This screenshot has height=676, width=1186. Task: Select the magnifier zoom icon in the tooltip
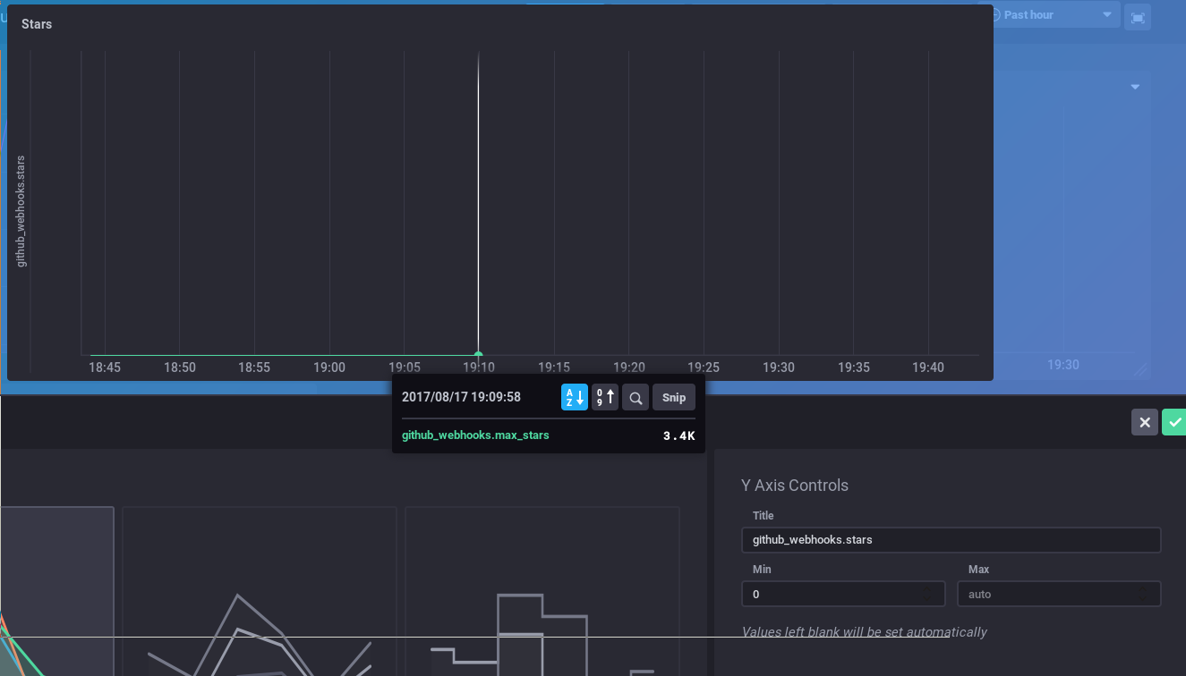[x=635, y=397]
